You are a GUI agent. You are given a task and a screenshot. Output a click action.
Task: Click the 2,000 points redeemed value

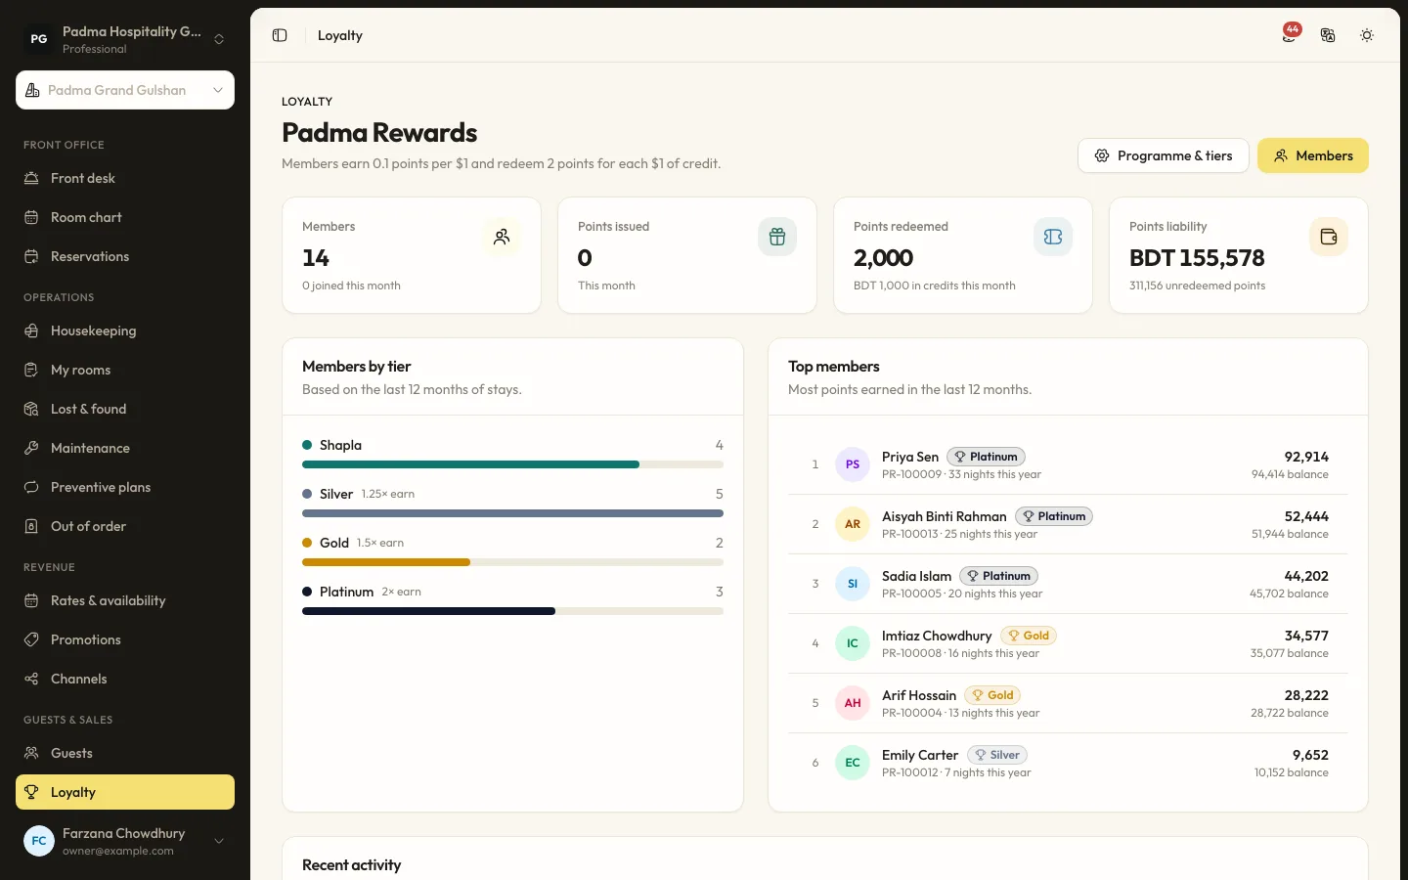(883, 258)
